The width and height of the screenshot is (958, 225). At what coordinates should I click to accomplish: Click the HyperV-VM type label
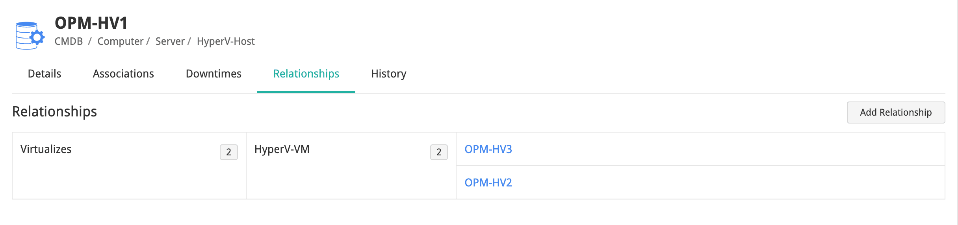[x=282, y=149]
